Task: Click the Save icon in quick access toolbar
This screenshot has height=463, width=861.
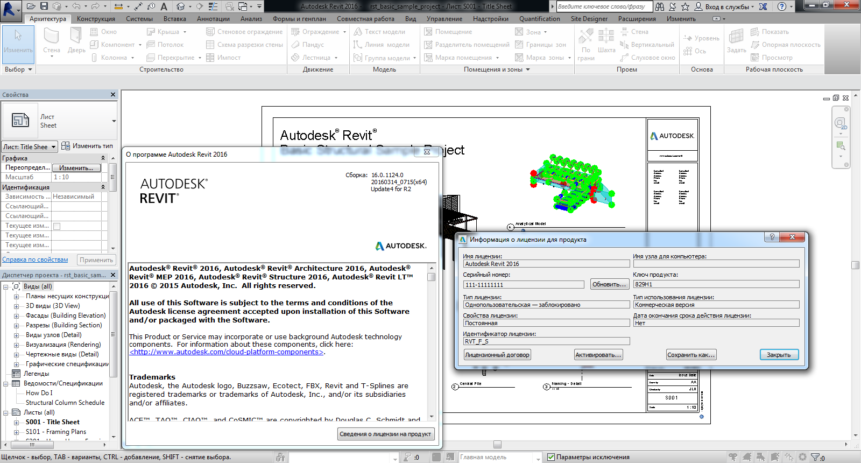Action: pos(44,6)
